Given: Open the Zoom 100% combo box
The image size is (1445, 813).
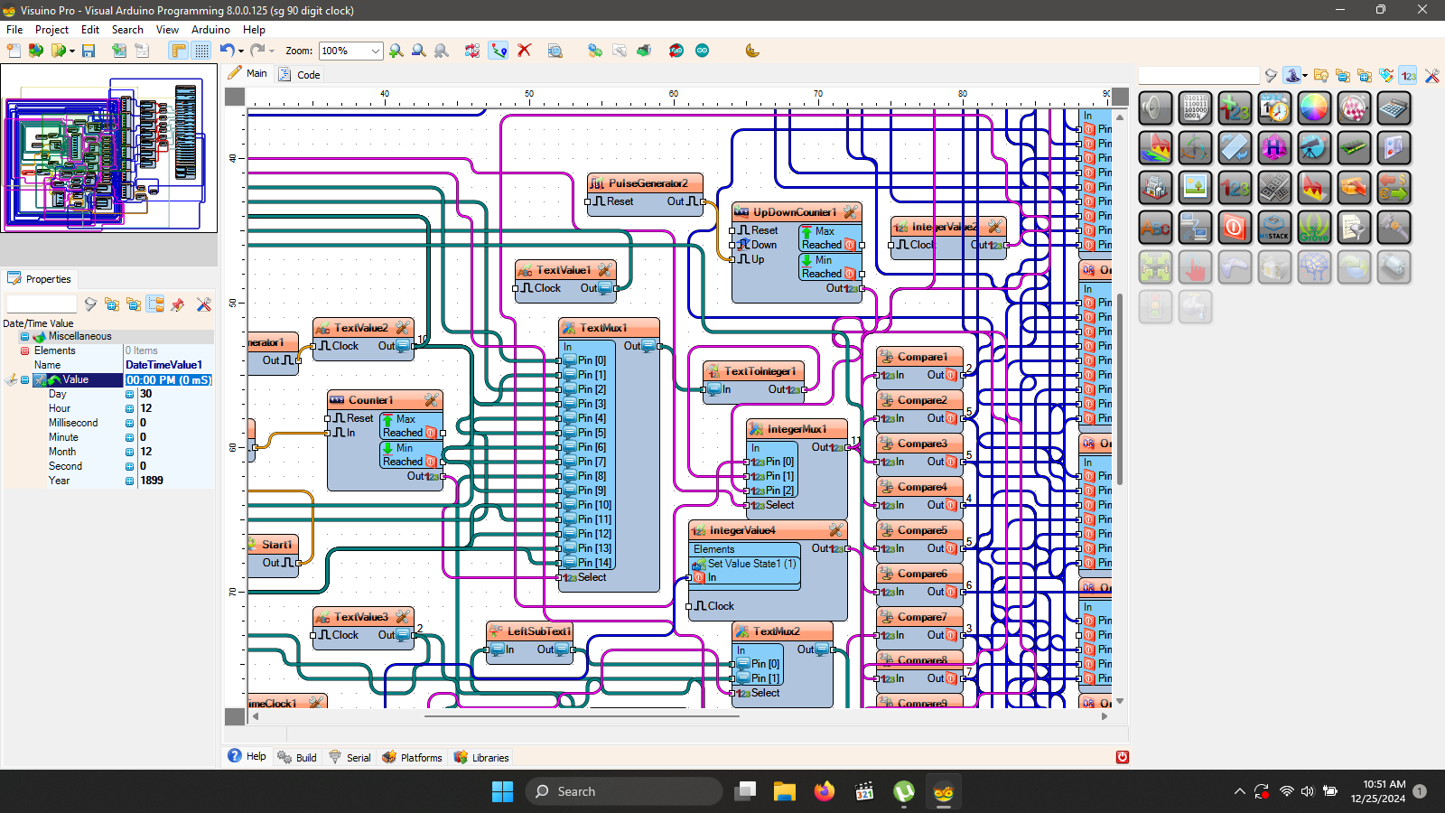Looking at the screenshot, I should click(351, 51).
